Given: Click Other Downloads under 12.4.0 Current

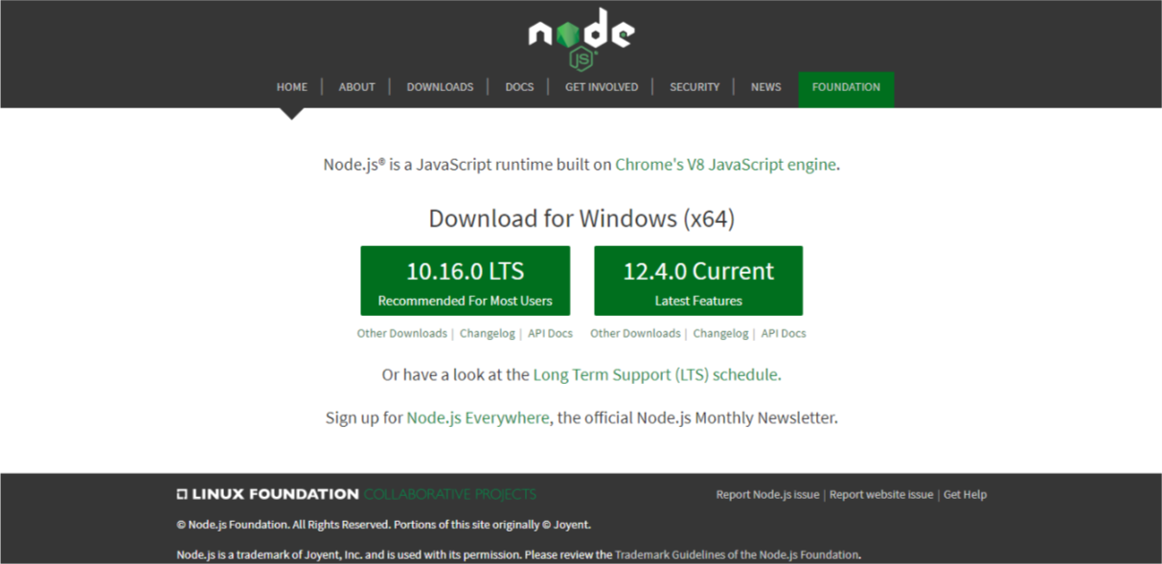Looking at the screenshot, I should [x=635, y=333].
